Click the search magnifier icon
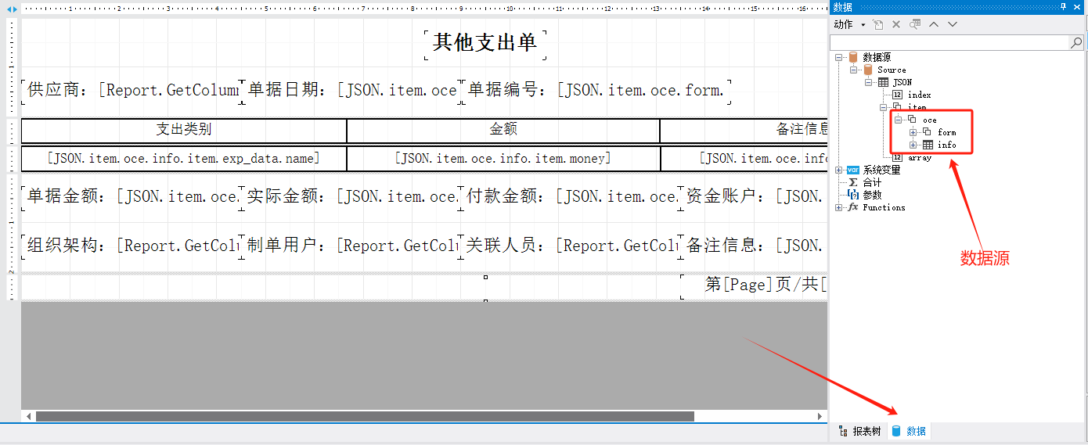The height and width of the screenshot is (445, 1088). click(1077, 43)
